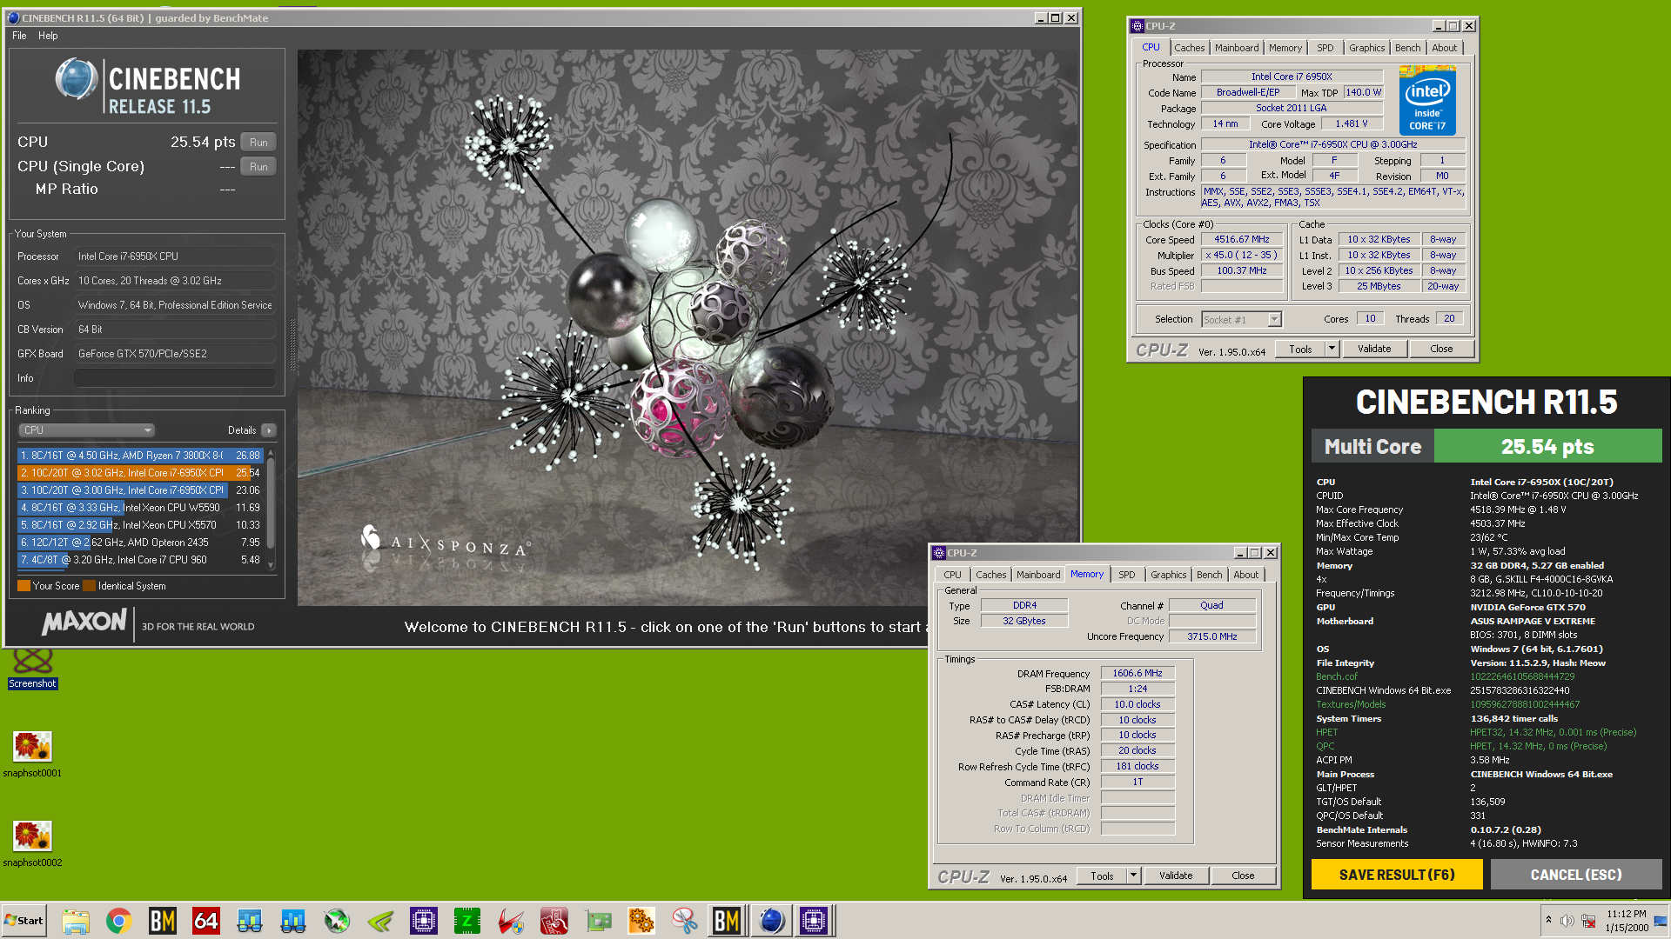Open Tools dropdown arrow in bottom CPU-Z window
1671x939 pixels.
(x=1133, y=876)
